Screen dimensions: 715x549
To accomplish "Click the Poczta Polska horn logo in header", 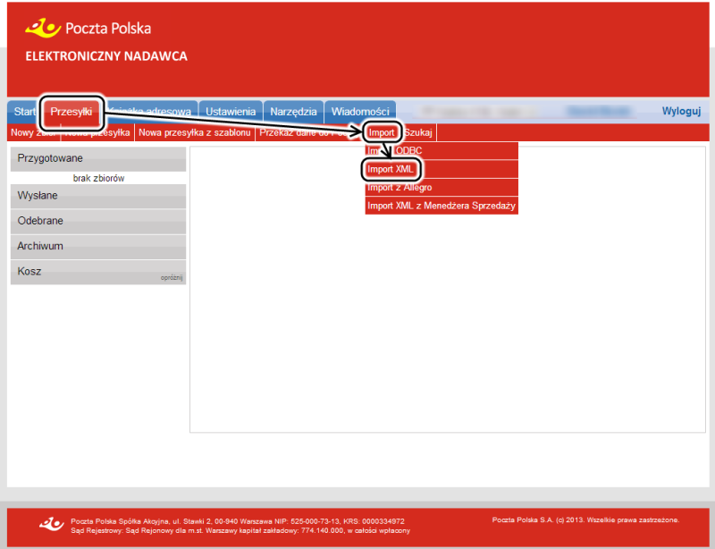I will coord(43,29).
